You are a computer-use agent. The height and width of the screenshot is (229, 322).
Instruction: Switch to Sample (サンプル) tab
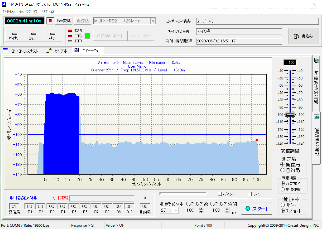58,51
